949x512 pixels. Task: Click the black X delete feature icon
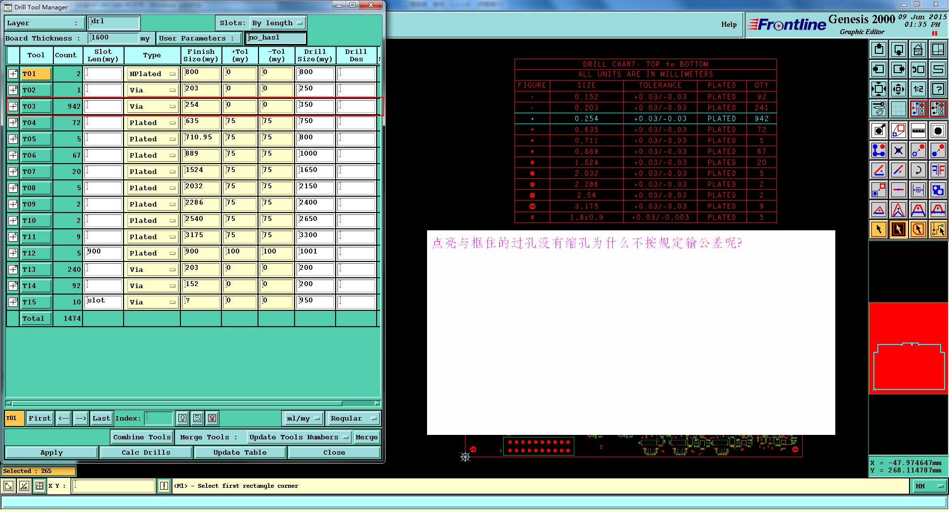899,150
